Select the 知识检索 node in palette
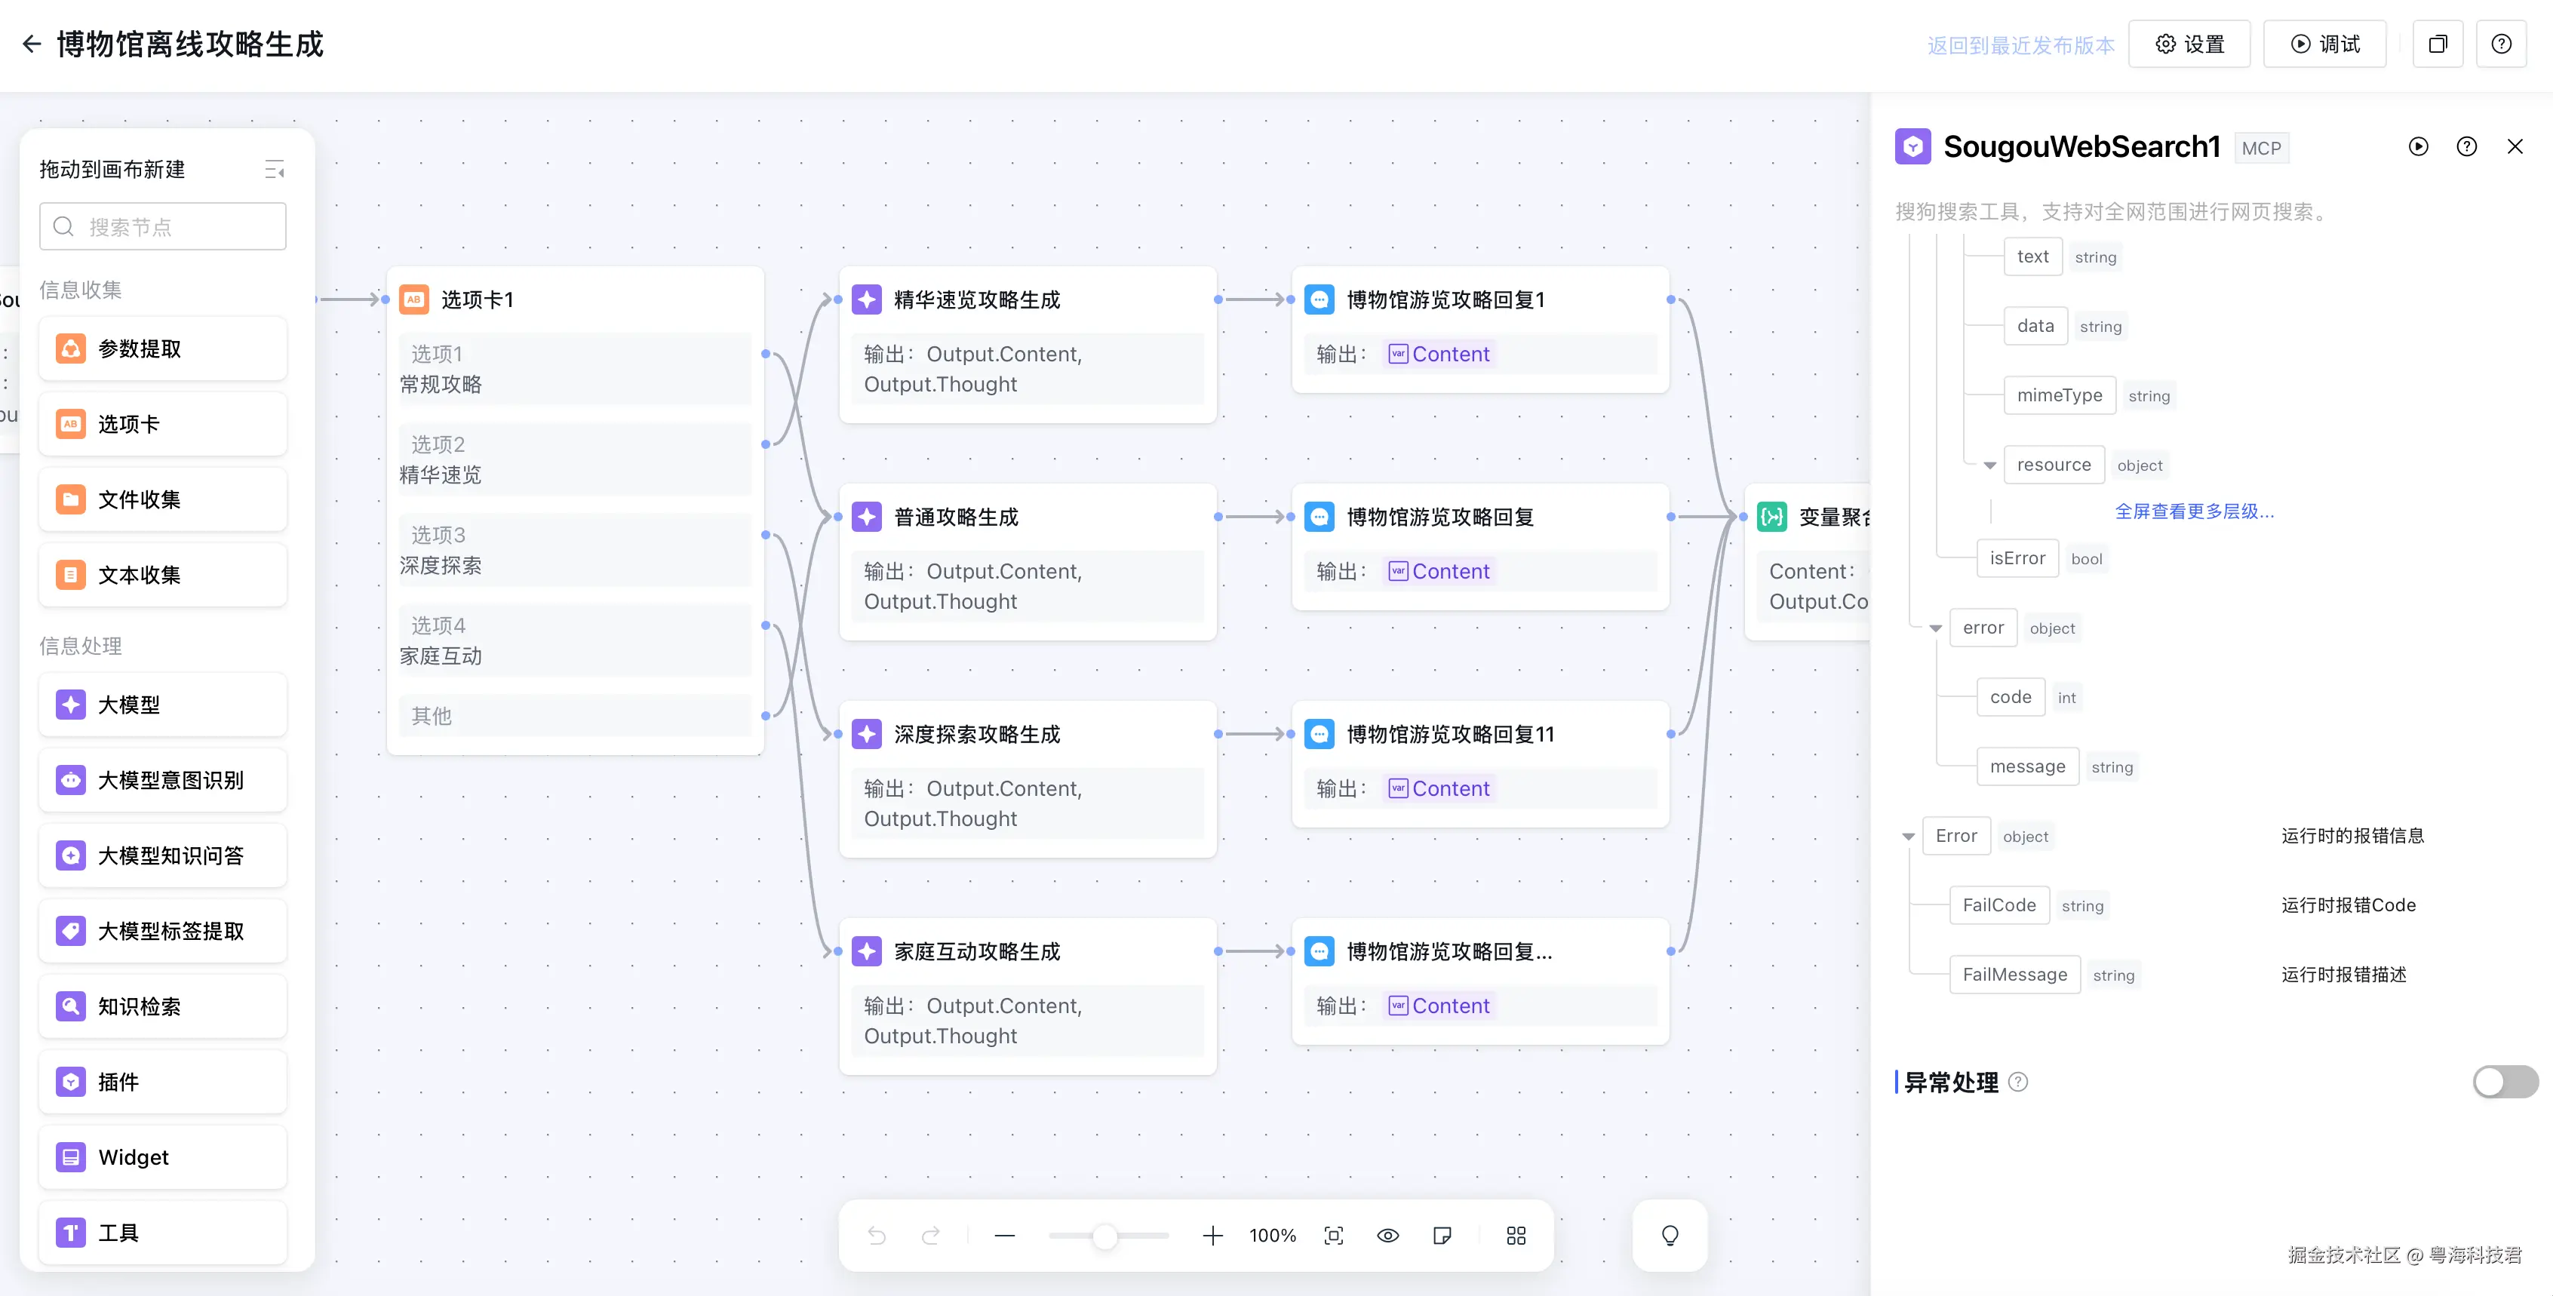The height and width of the screenshot is (1296, 2553). (x=162, y=1006)
